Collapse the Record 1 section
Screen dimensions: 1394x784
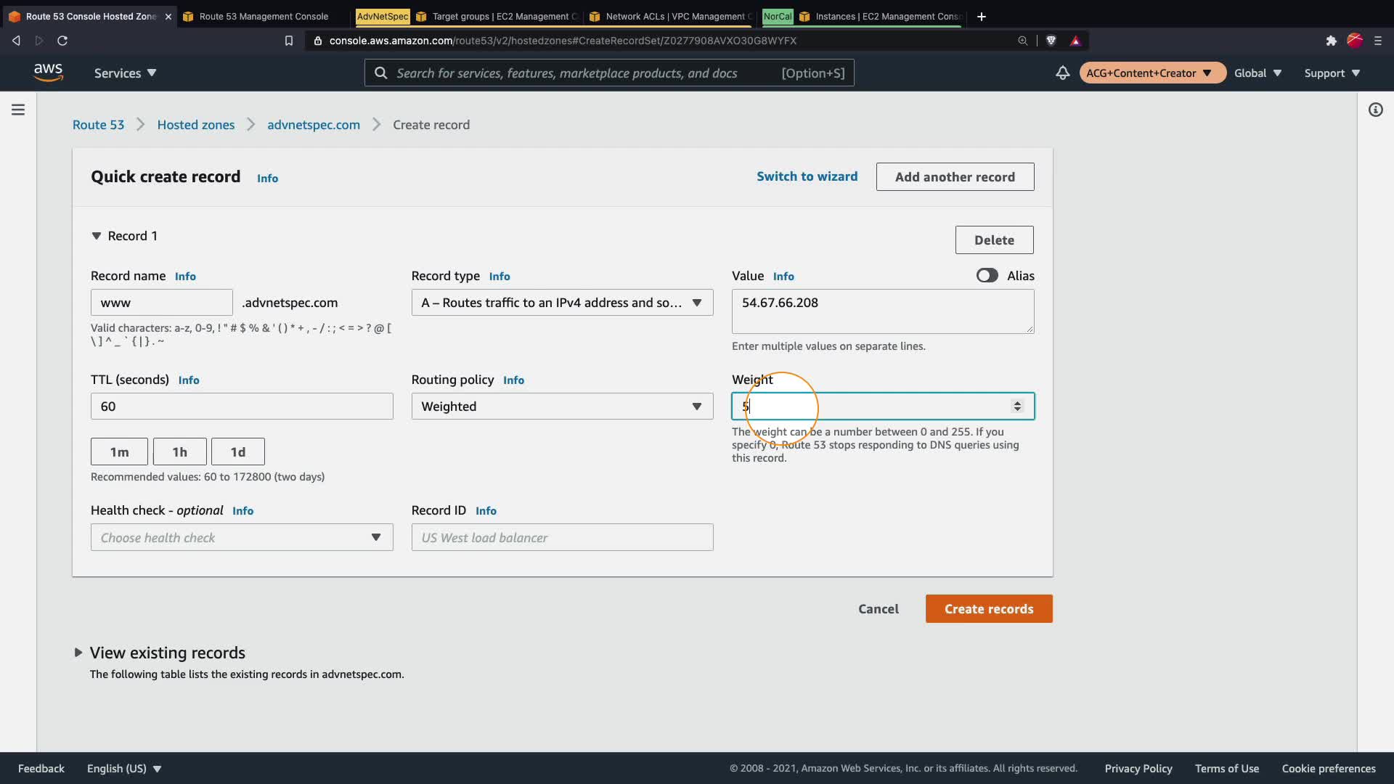click(97, 236)
